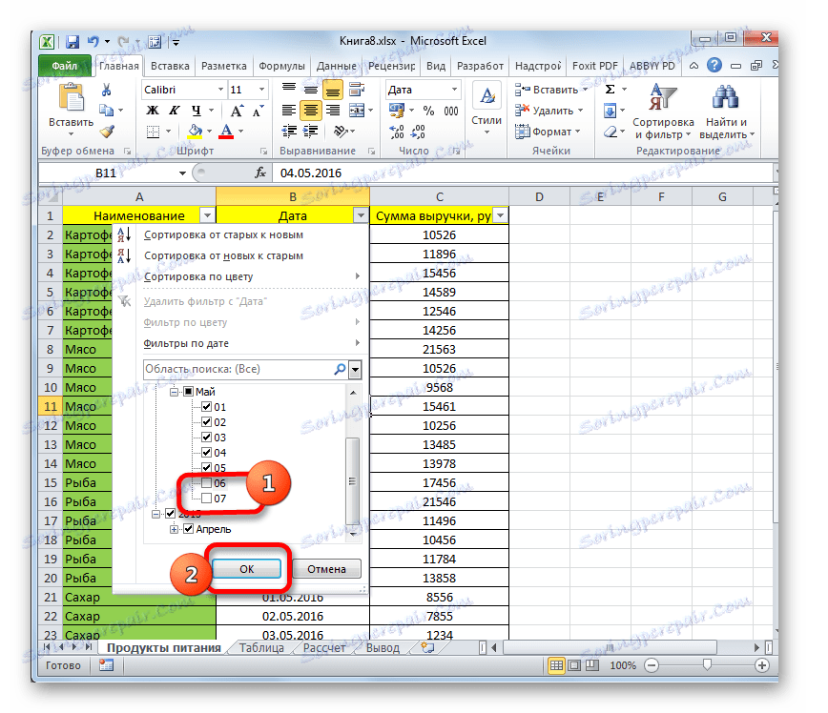Choose Сортировка от старых к новым
828x713 pixels.
click(x=223, y=234)
